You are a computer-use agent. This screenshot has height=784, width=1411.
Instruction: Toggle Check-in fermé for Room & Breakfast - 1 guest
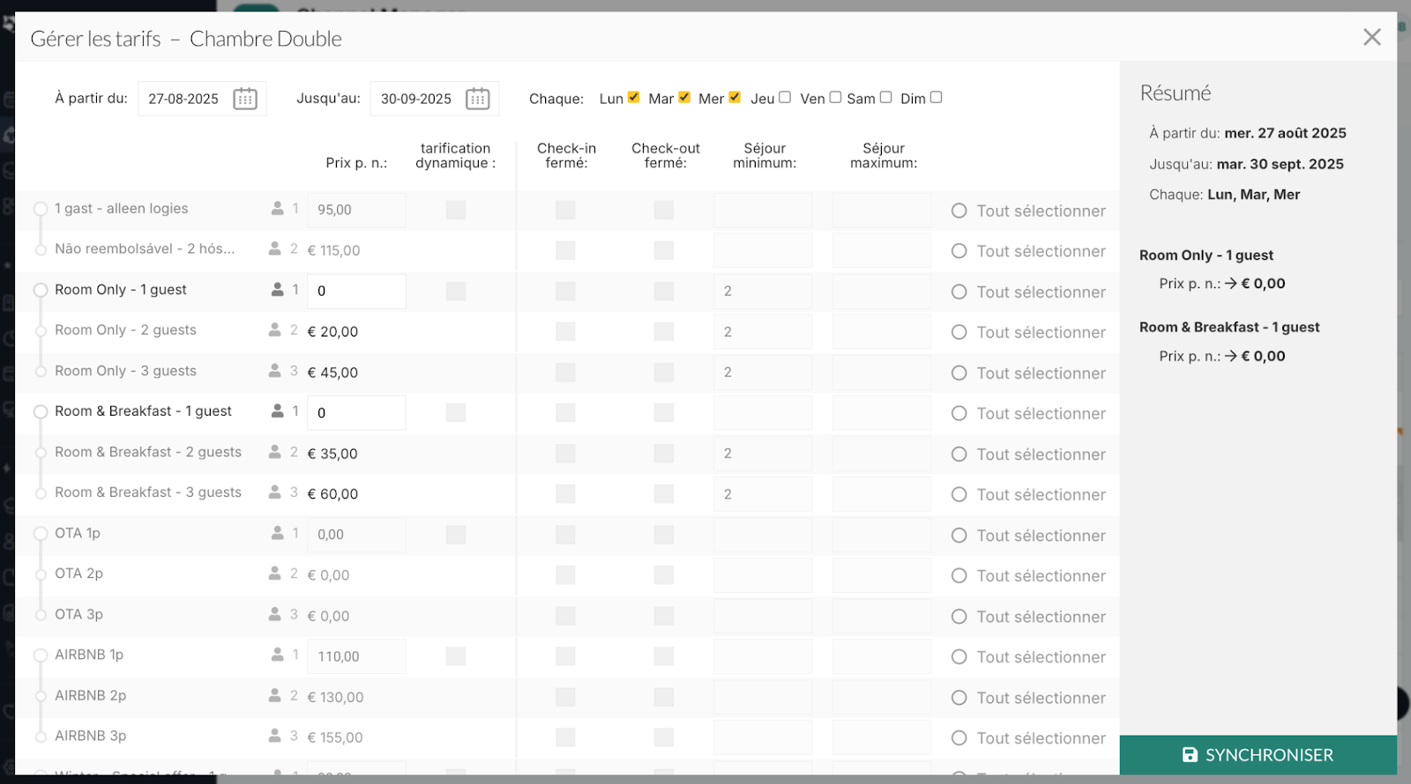[x=565, y=412]
